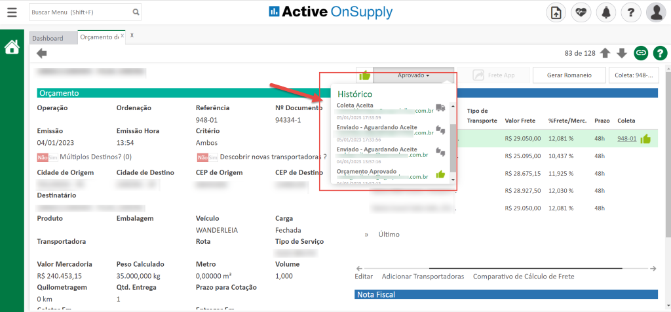This screenshot has width=671, height=312.
Task: Click thumbs-up icon of Orçamento Aprovado
Action: pos(440,174)
